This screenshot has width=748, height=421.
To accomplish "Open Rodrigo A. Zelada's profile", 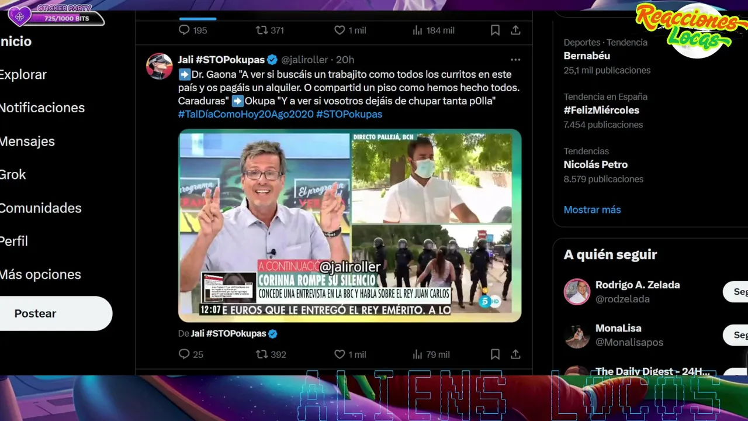I will click(638, 285).
